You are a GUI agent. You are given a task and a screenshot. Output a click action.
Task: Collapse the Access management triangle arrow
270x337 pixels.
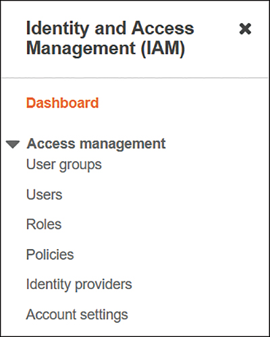13,144
